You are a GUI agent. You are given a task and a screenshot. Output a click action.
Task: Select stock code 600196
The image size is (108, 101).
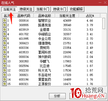pyautogui.click(x=24, y=79)
